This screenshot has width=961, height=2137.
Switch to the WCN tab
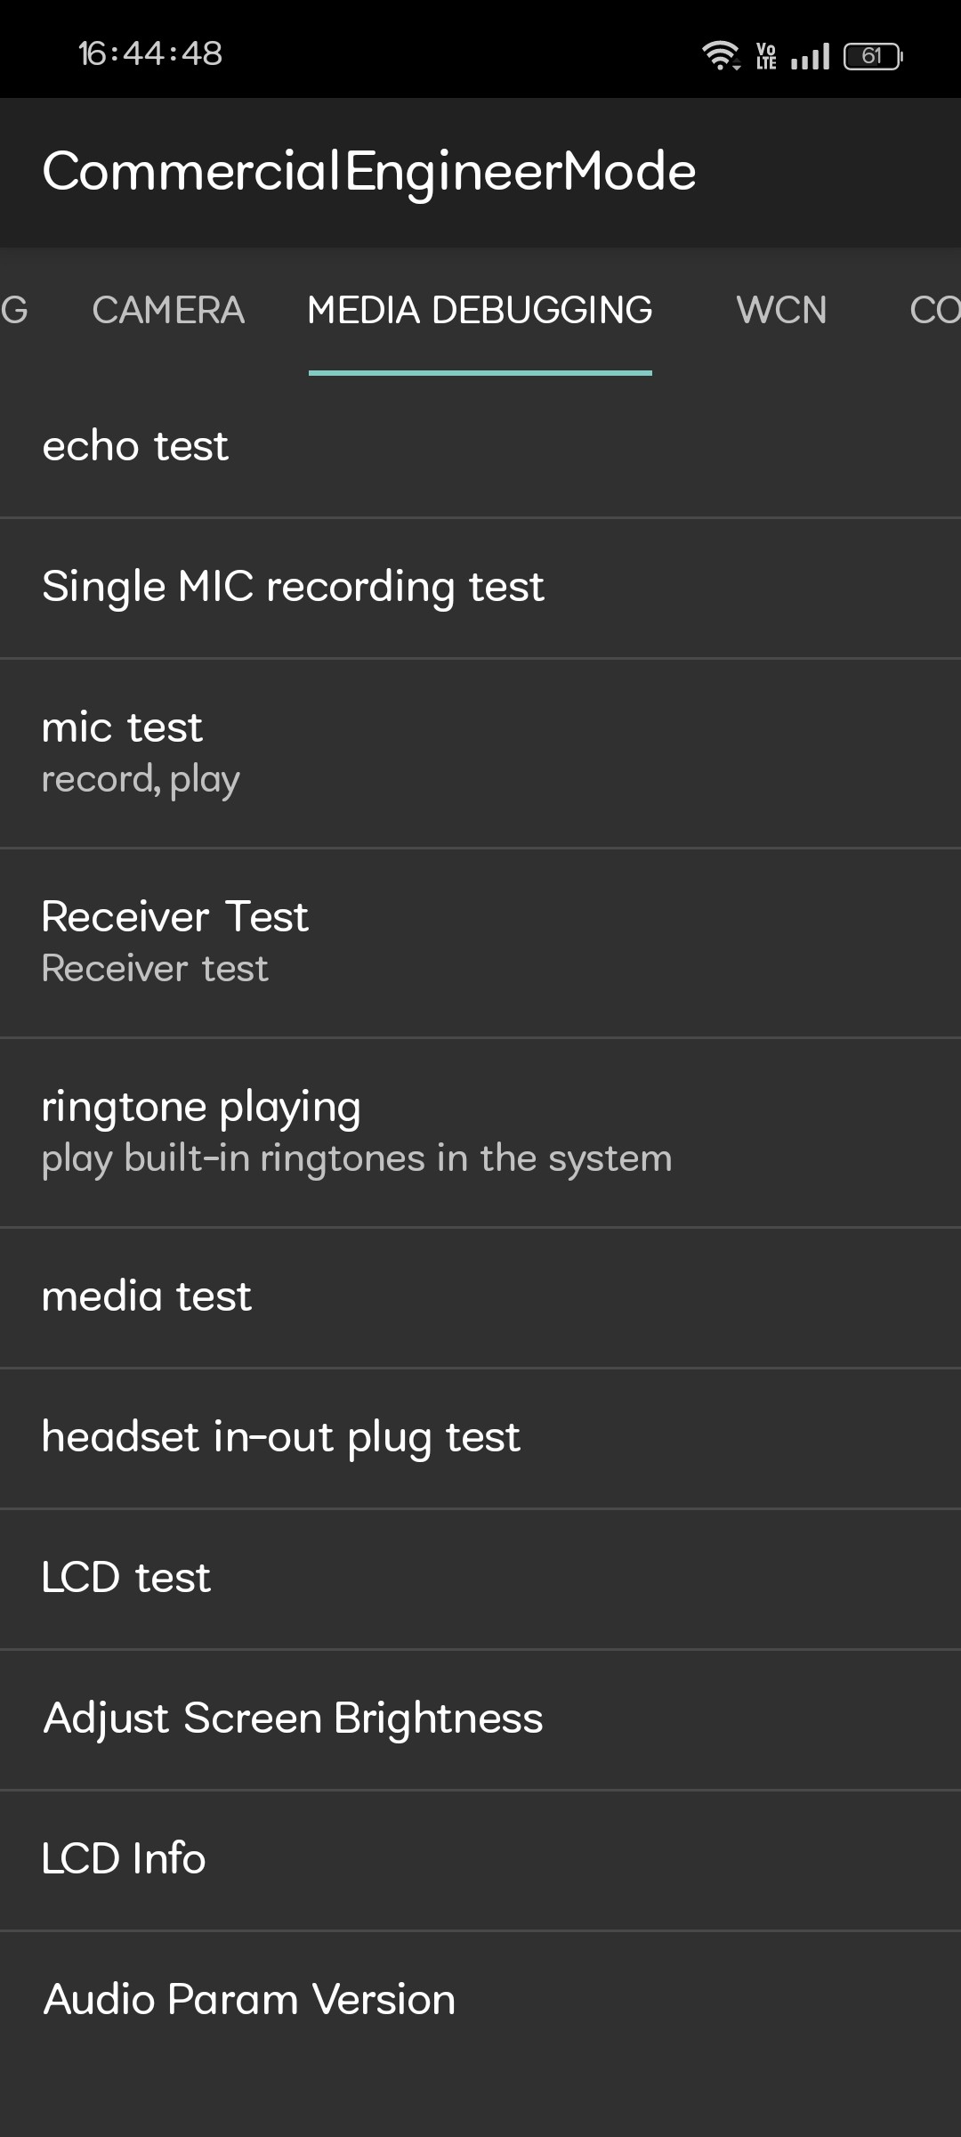(781, 311)
